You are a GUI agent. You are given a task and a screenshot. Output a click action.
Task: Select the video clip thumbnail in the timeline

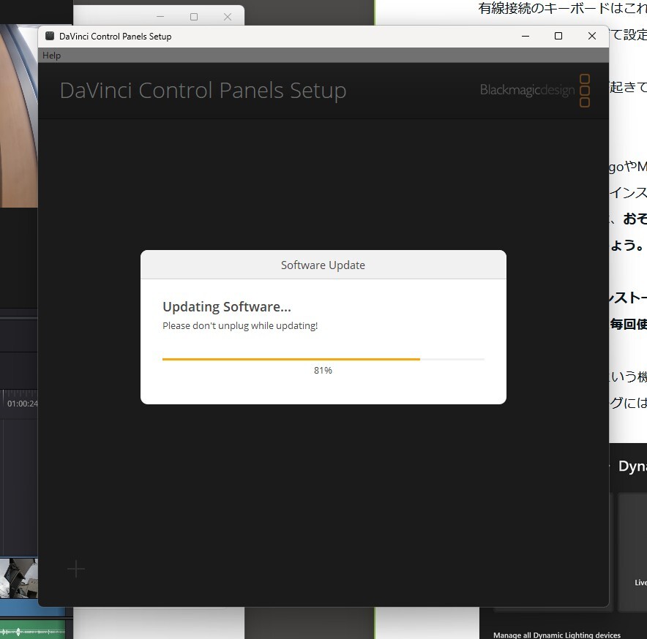[18, 578]
